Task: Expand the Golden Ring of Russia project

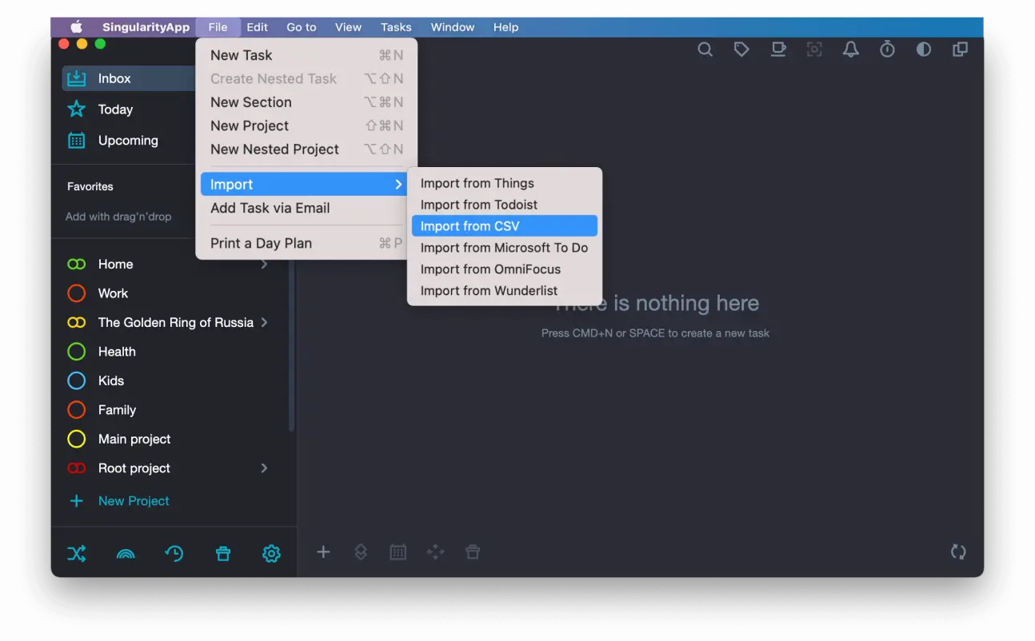Action: [265, 322]
